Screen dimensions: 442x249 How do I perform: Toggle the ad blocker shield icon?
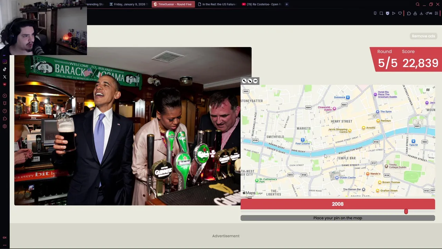click(387, 13)
